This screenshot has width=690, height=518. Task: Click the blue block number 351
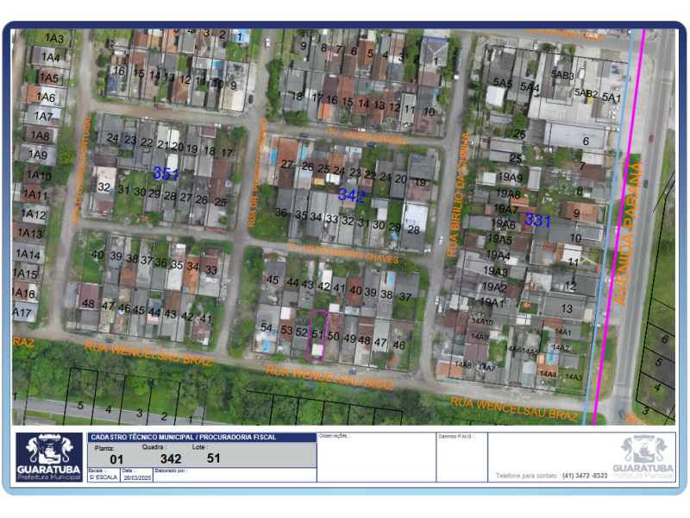(x=166, y=174)
